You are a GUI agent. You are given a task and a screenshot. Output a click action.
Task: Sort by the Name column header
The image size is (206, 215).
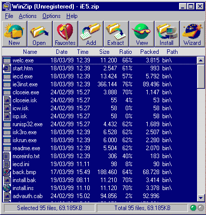click(30, 52)
